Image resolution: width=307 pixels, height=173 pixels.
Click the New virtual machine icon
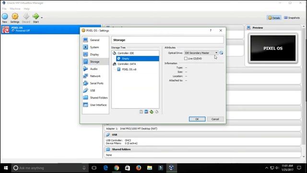pyautogui.click(x=5, y=18)
